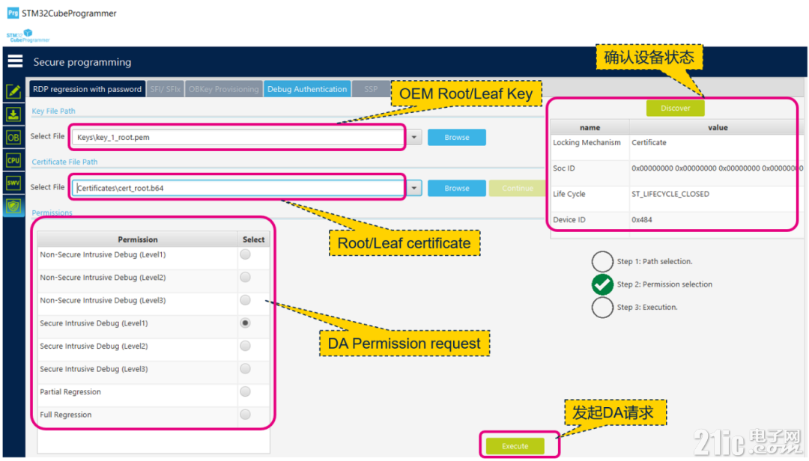Click the 0x484 device ID value

click(x=642, y=220)
